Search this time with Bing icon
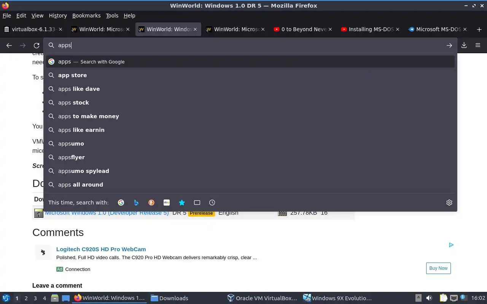 point(136,203)
